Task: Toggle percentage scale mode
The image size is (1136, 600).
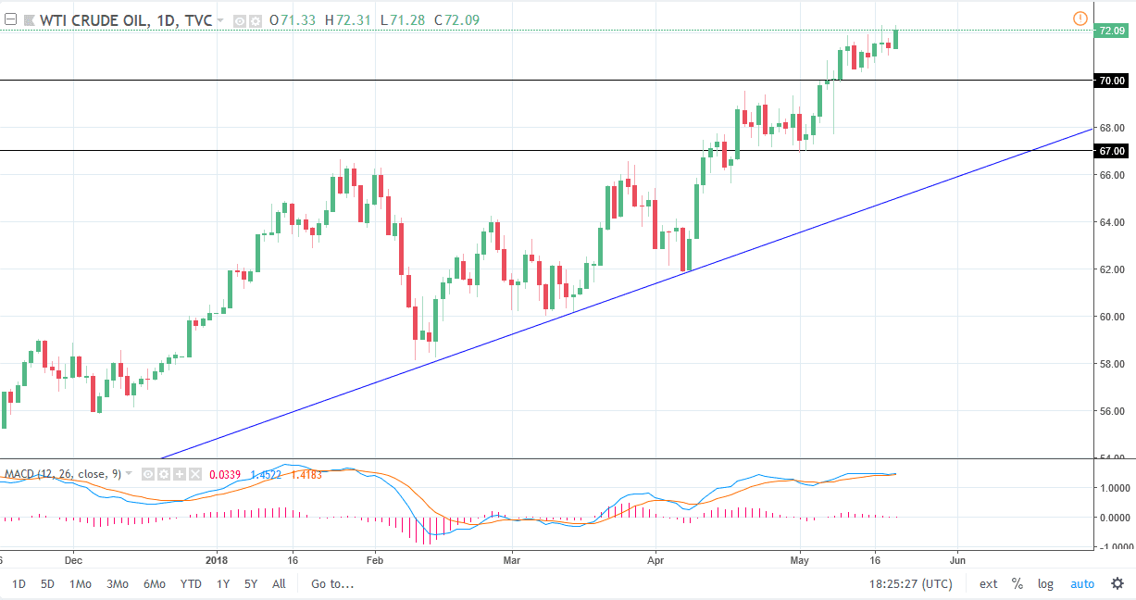Action: click(1017, 584)
